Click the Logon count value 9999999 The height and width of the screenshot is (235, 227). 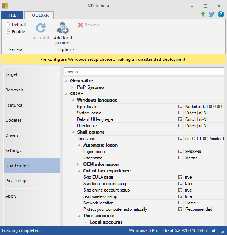click(193, 152)
